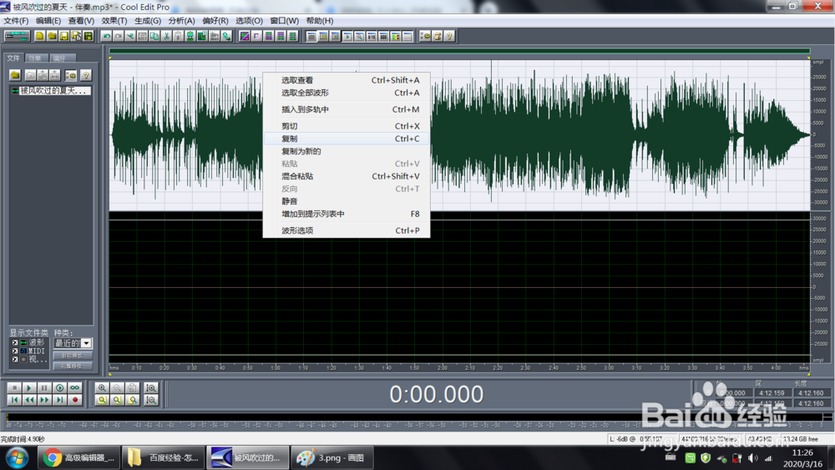This screenshot has width=835, height=470.
Task: Open the 分析(A) menu
Action: [x=181, y=21]
